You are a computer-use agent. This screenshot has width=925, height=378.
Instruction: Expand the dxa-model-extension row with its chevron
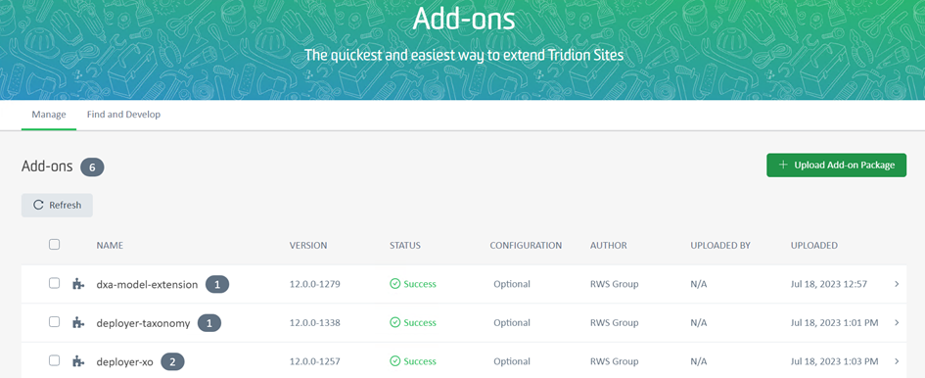897,284
